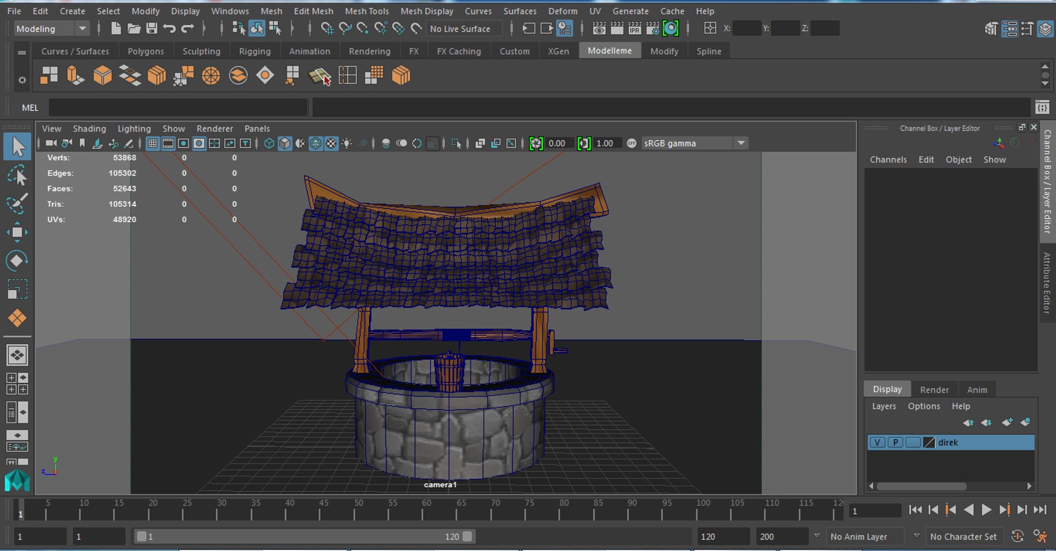Activate the Scale tool
This screenshot has width=1056, height=551.
[x=17, y=289]
